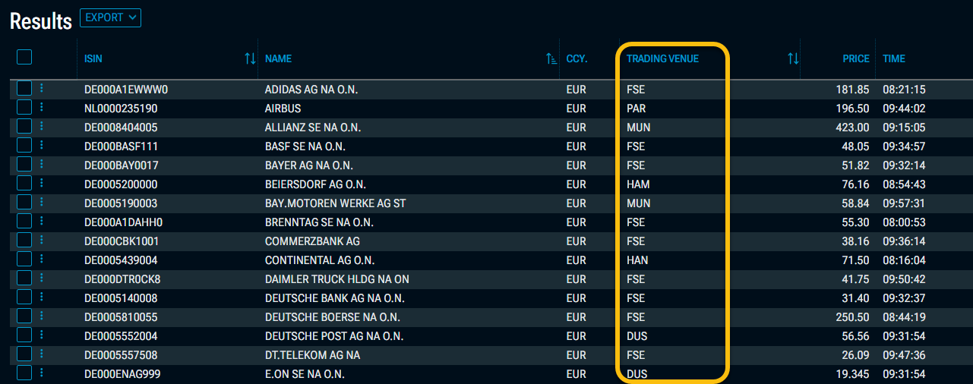Click ISIN DE0008404005

click(x=121, y=127)
